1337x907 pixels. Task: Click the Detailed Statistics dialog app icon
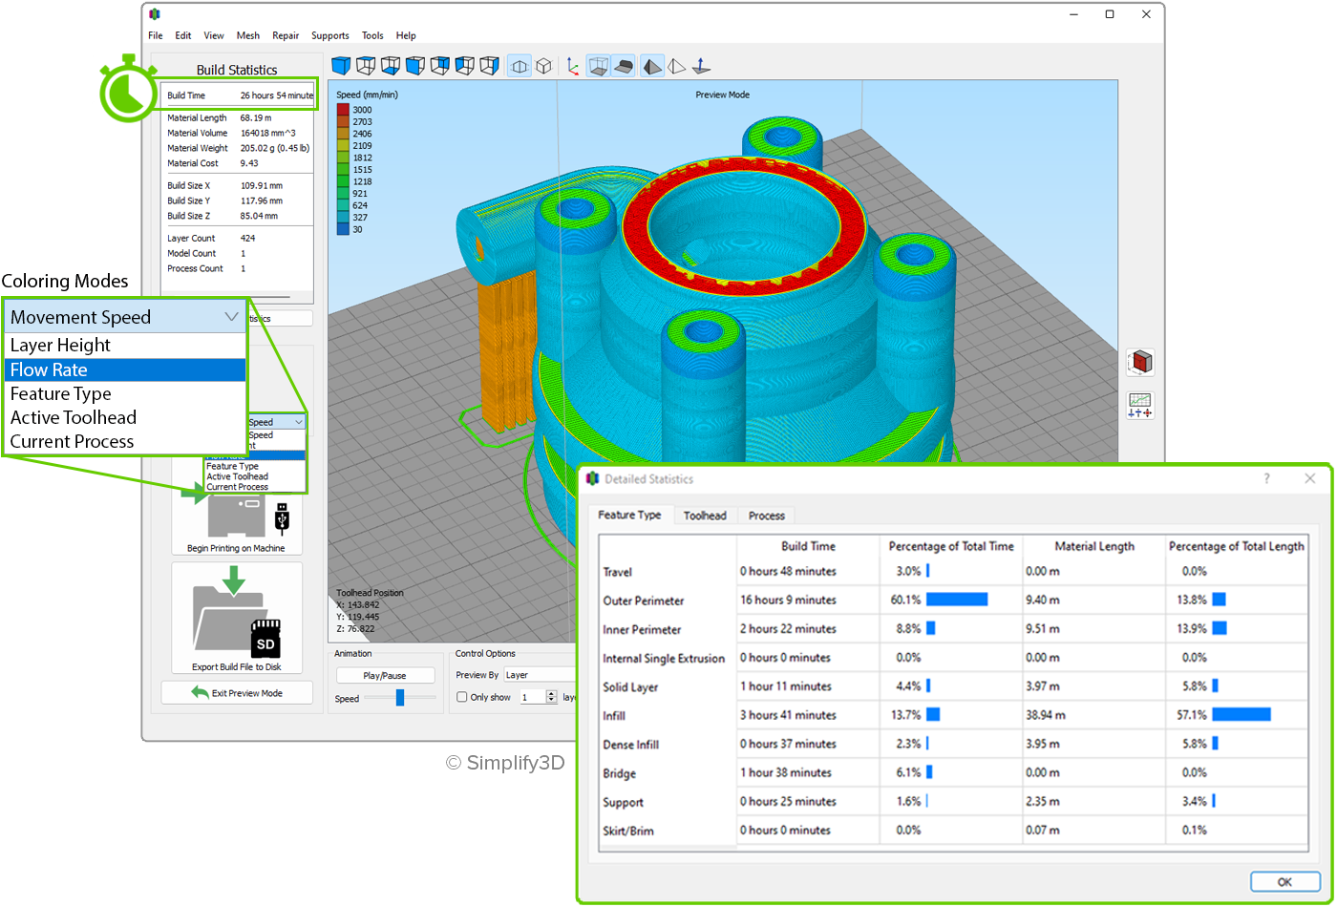pos(592,478)
